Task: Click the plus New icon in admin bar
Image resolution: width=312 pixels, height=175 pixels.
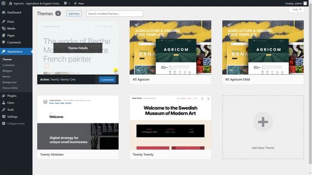Action: point(75,3)
